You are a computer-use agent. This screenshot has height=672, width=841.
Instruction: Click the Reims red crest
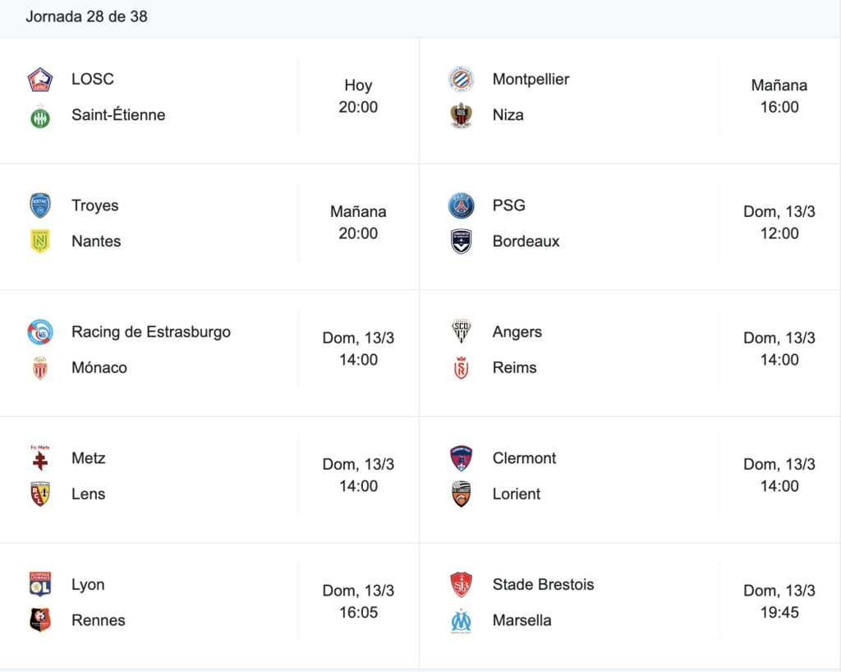(x=462, y=368)
